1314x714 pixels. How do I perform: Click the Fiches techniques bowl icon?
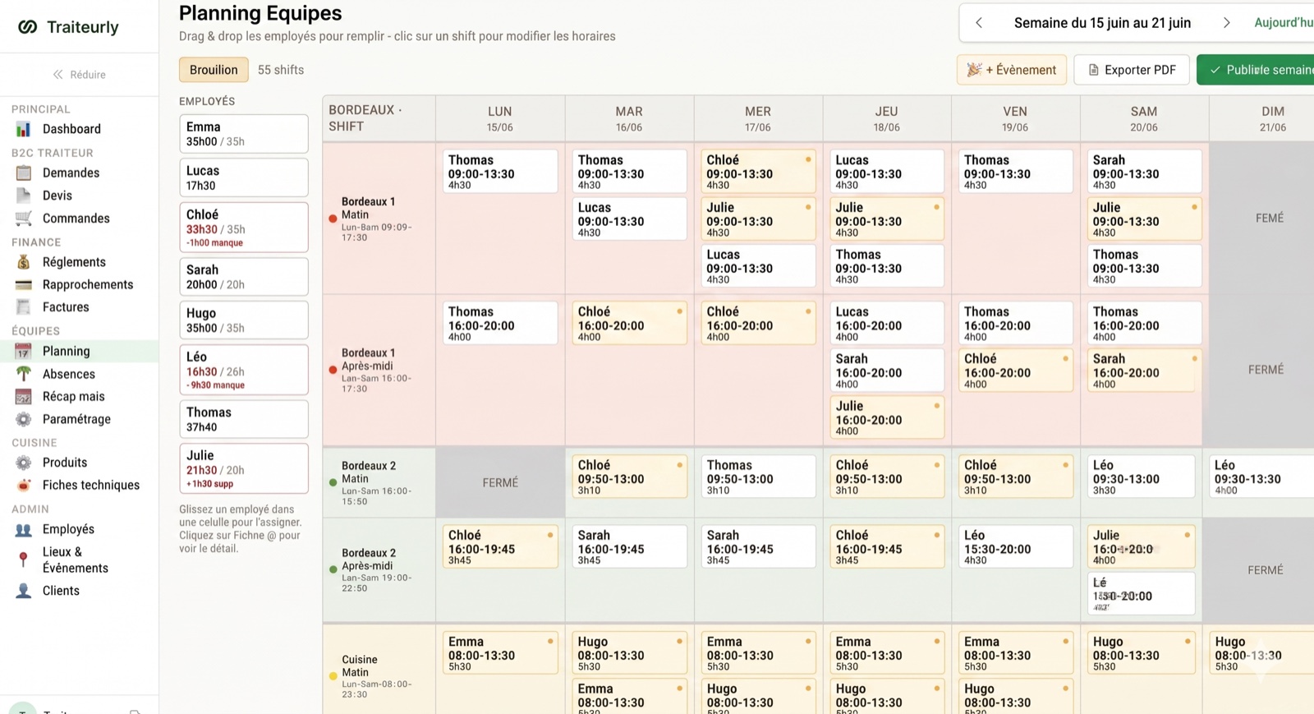click(x=23, y=486)
